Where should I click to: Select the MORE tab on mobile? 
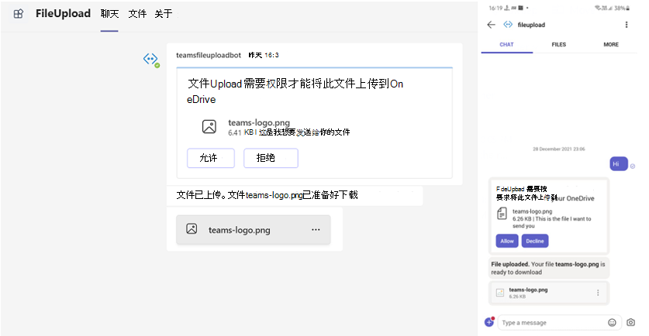point(611,45)
